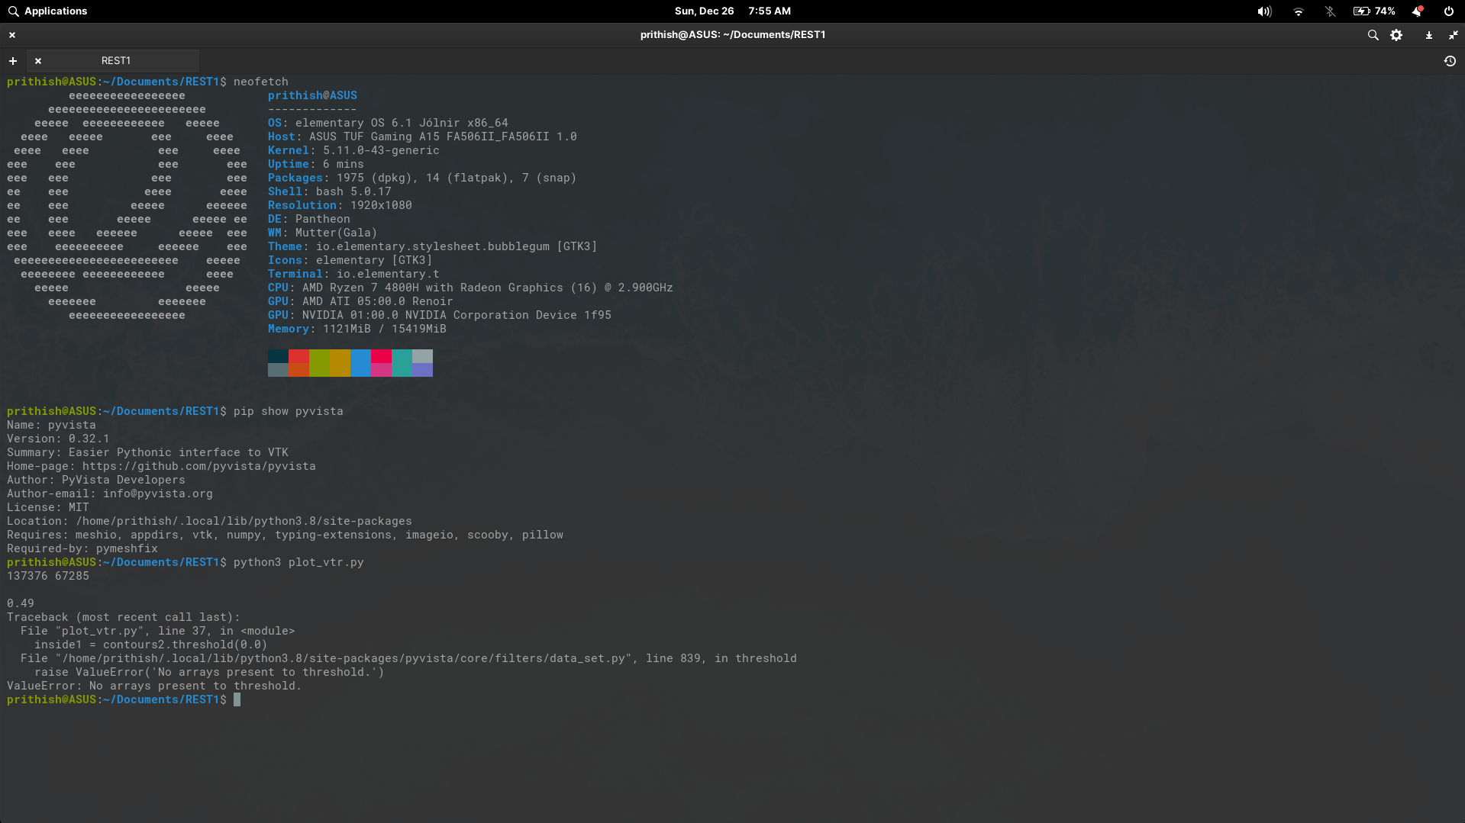
Task: Click the restore closed tabs history icon
Action: [1451, 61]
